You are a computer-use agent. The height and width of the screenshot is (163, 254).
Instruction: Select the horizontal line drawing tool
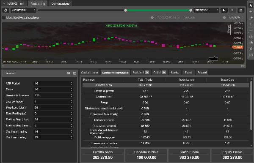pyautogui.click(x=251, y=30)
